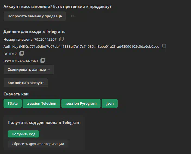
Task: Copy the phone number to clipboard
Action: coord(61,39)
